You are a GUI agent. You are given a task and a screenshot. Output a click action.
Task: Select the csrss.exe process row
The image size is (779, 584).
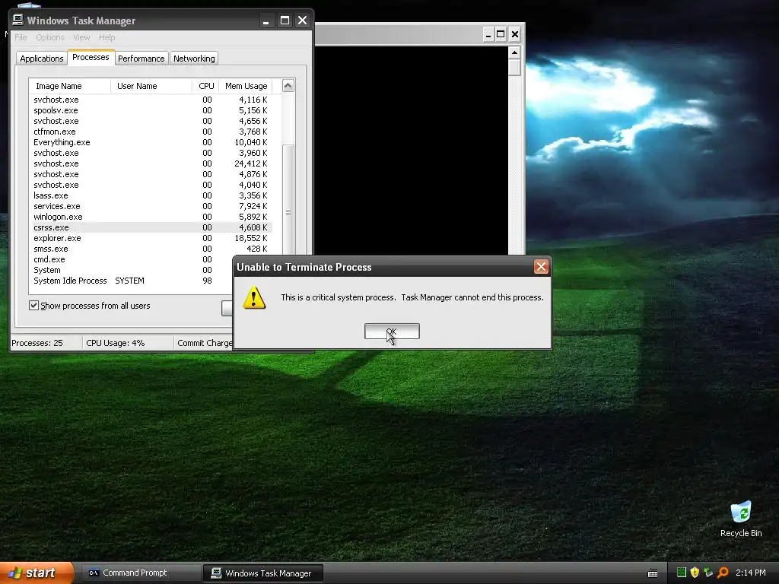coord(151,227)
